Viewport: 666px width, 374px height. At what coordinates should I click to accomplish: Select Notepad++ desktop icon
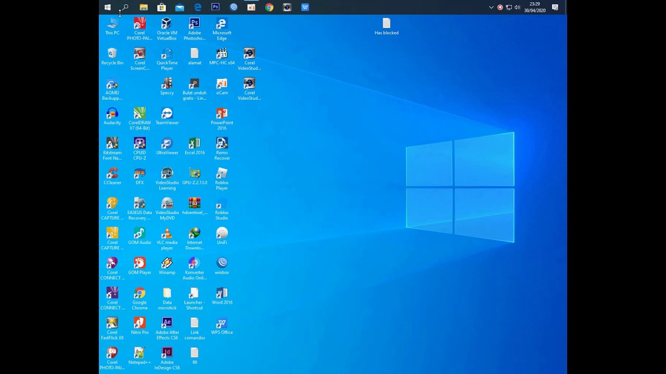[x=139, y=356]
